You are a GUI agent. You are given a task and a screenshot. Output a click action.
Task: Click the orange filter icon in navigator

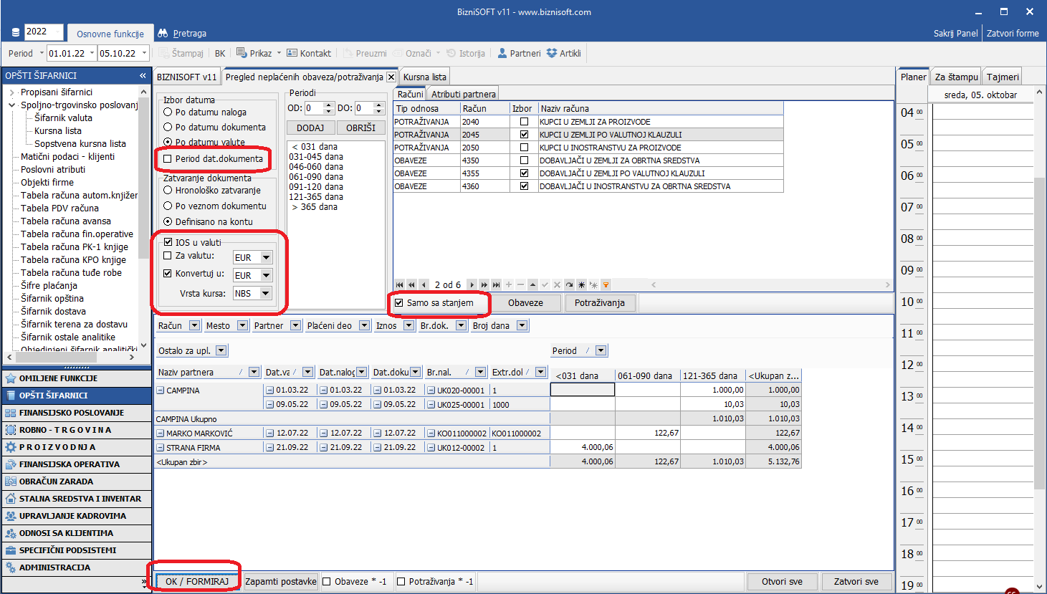coord(606,284)
